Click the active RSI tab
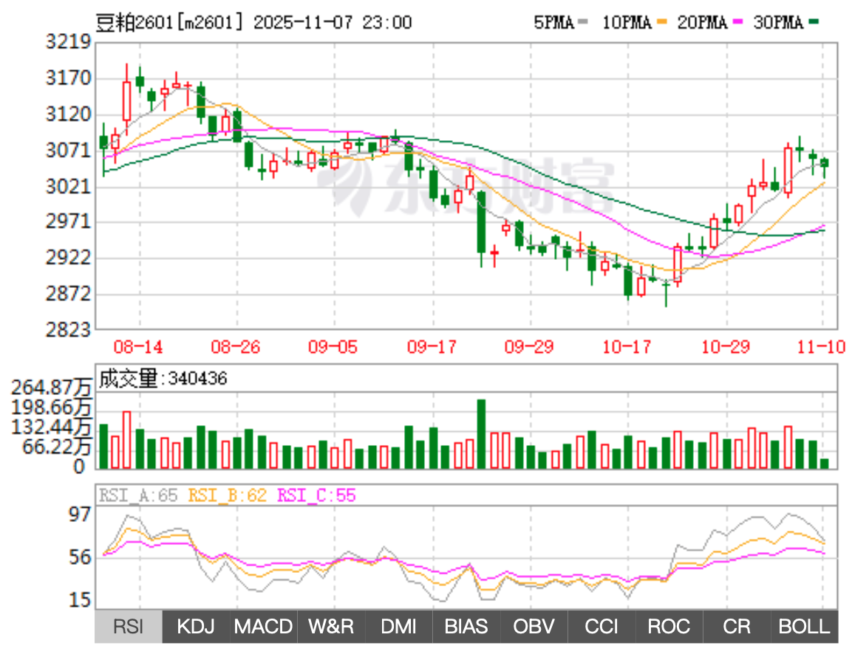This screenshot has width=852, height=657. [x=129, y=627]
